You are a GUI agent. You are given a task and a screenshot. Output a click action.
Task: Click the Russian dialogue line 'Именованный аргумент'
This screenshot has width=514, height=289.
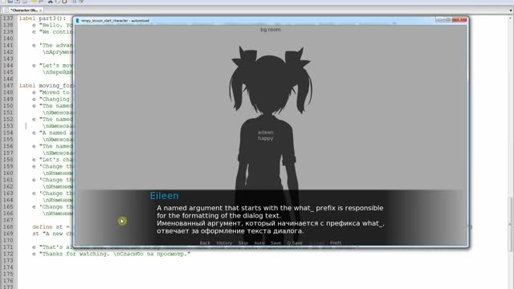(271, 227)
